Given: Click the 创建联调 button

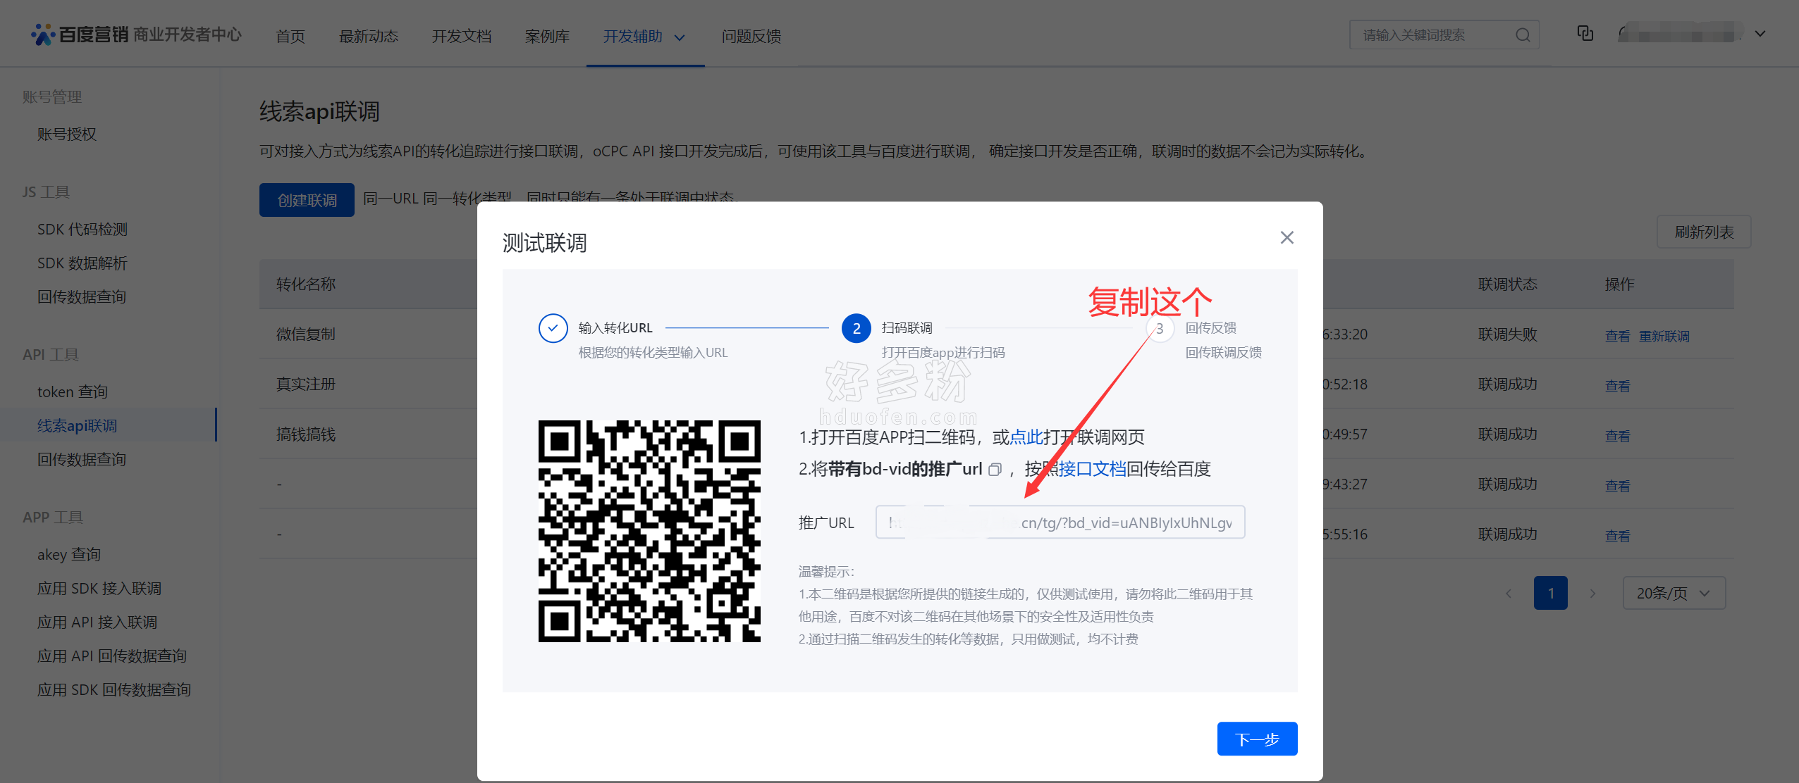Looking at the screenshot, I should pos(307,200).
